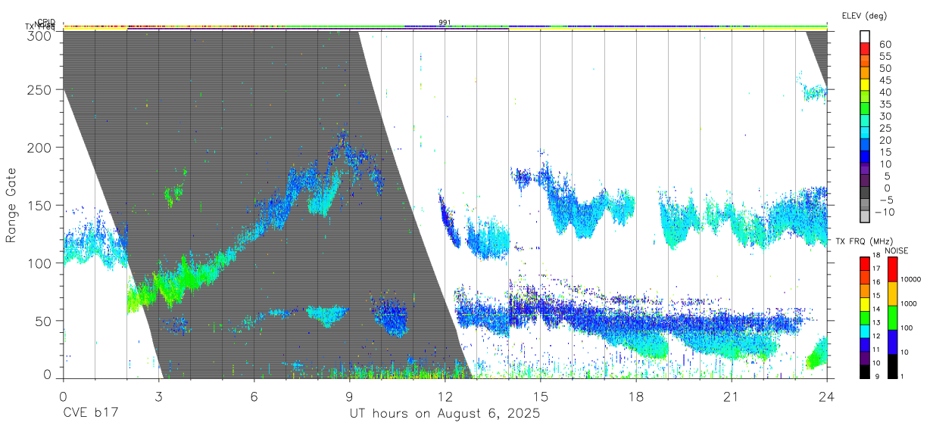This screenshot has height=429, width=930.
Task: Click the 'Range Gate' y-axis title
Action: tap(11, 206)
